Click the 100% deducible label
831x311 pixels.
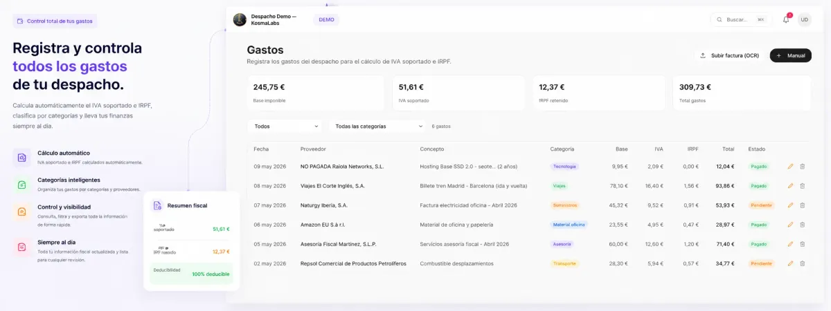click(211, 274)
